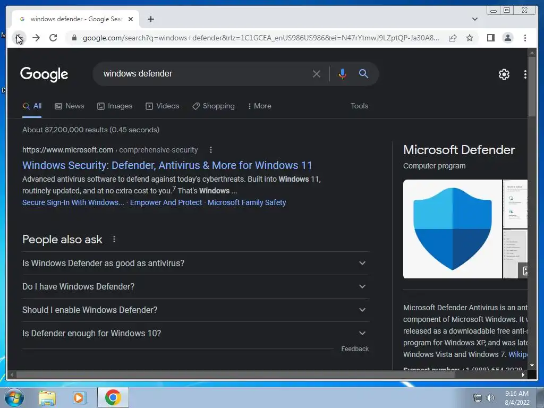Open Google quick settings gear
Screen dimensions: 544x408
pos(504,74)
